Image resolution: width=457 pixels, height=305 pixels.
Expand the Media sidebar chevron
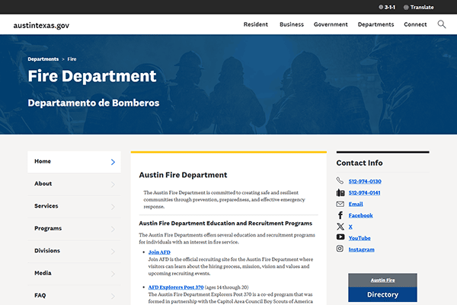coord(113,274)
